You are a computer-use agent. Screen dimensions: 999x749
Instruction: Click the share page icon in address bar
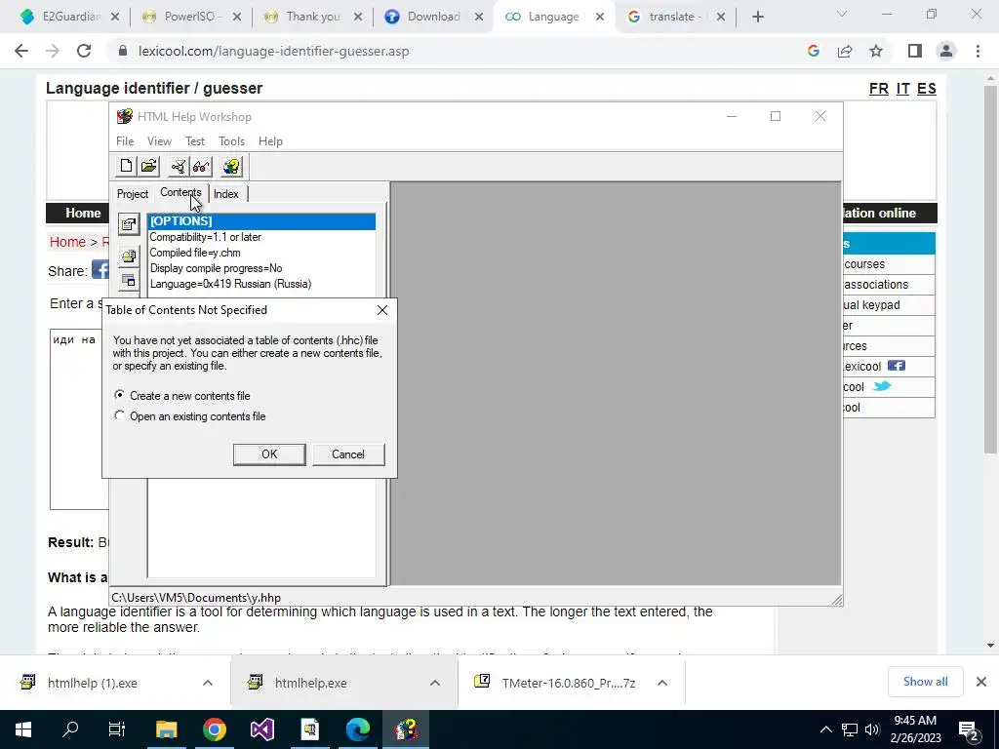coord(845,51)
